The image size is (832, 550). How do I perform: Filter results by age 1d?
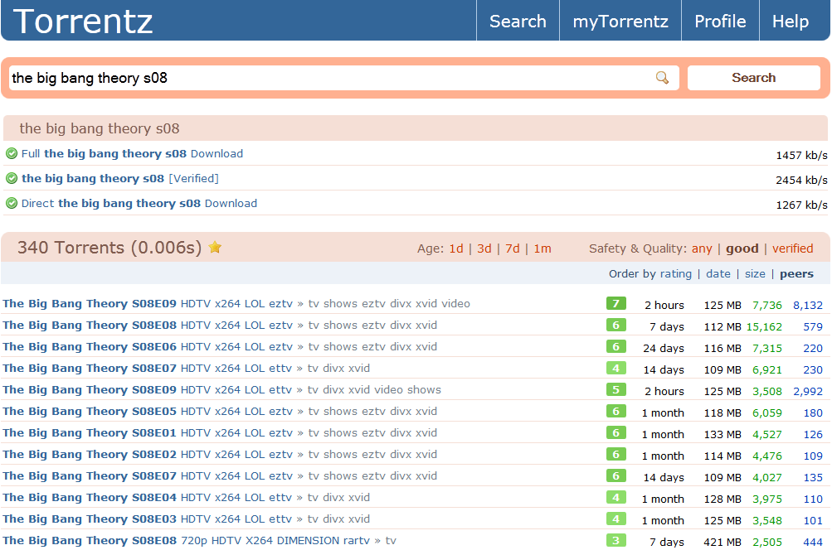(456, 248)
